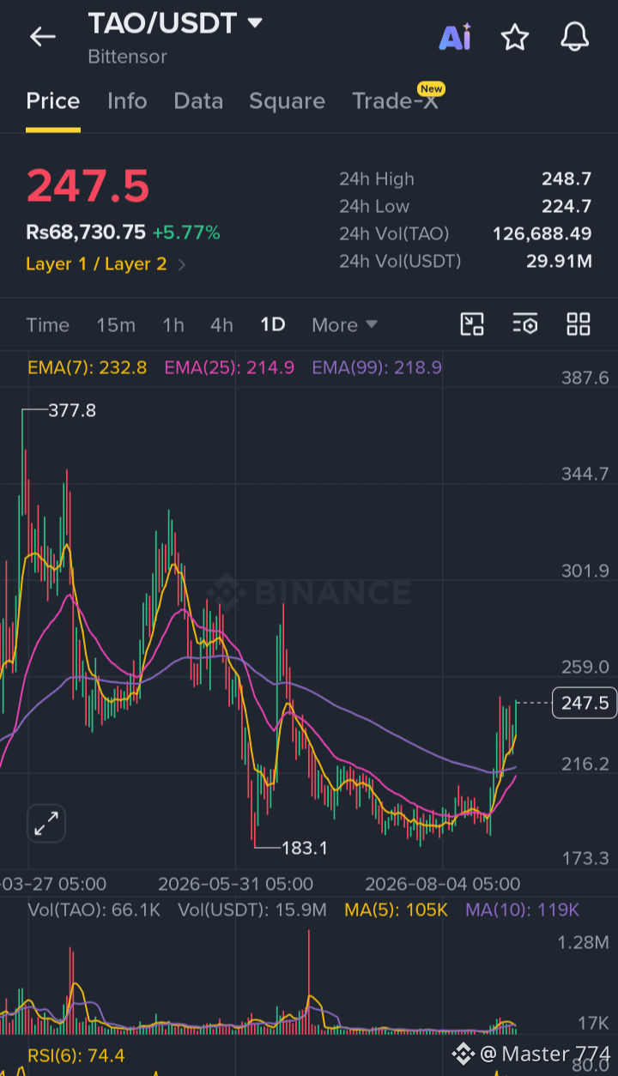Open Layer 1 / Layer 2 category chevron

coord(182,264)
